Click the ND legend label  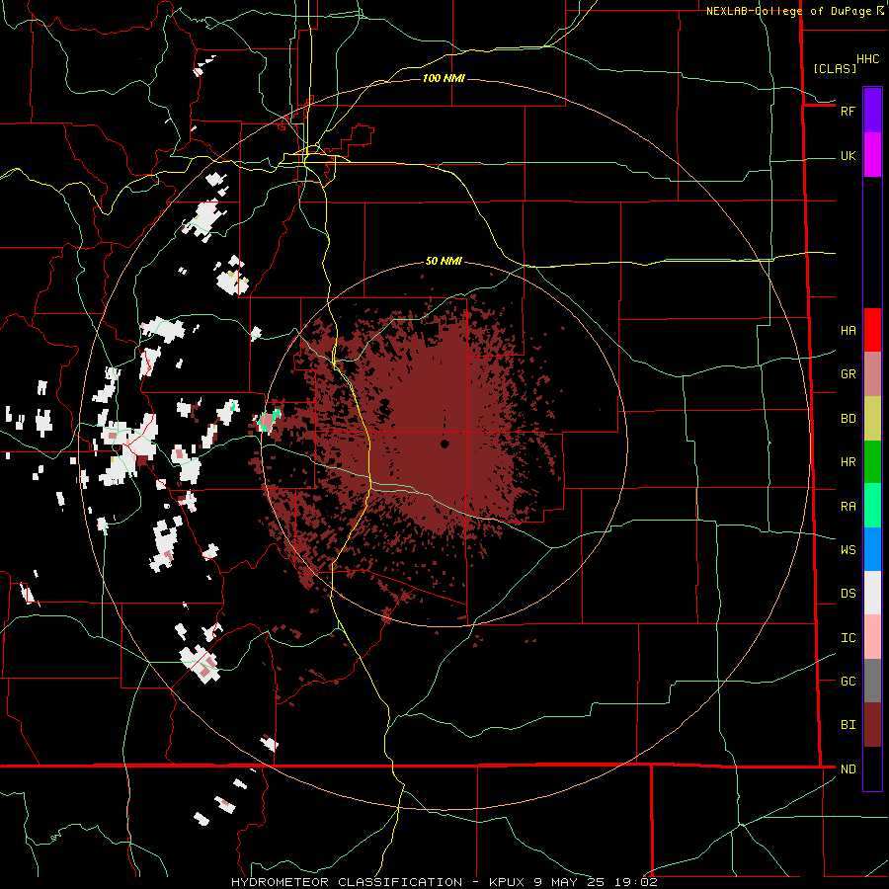pyautogui.click(x=848, y=768)
